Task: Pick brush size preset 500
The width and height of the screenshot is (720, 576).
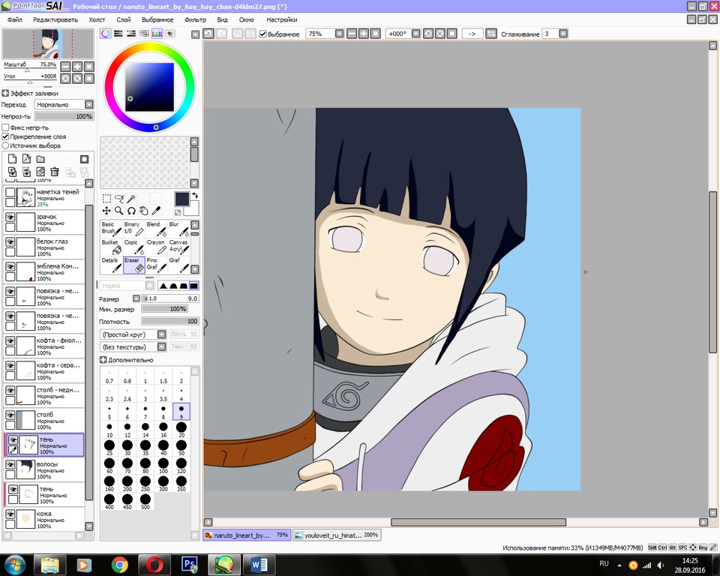Action: tap(145, 502)
